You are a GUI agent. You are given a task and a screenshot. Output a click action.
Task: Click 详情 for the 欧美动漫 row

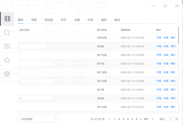[x=159, y=38]
